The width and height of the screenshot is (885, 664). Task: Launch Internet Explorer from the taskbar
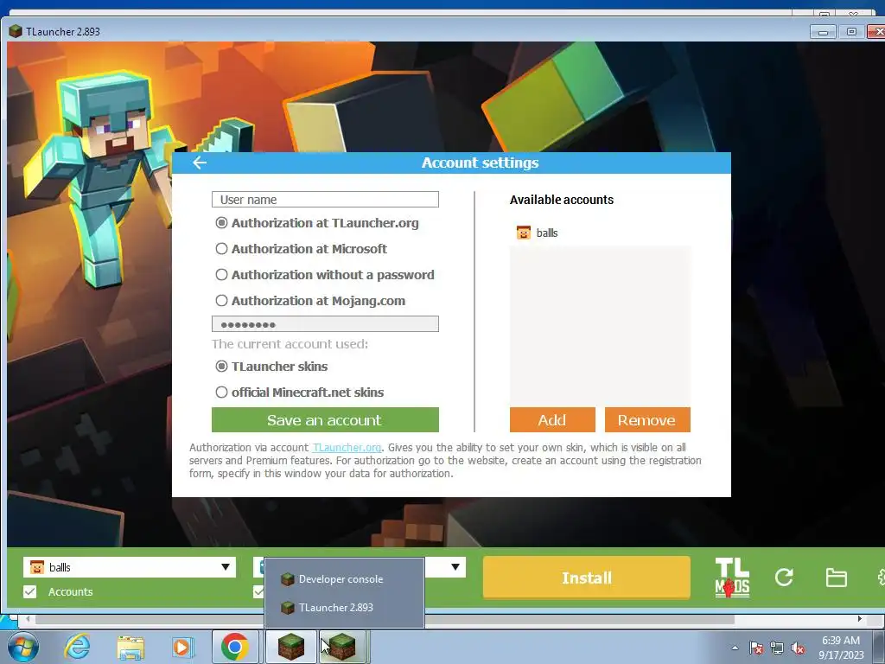pos(77,647)
